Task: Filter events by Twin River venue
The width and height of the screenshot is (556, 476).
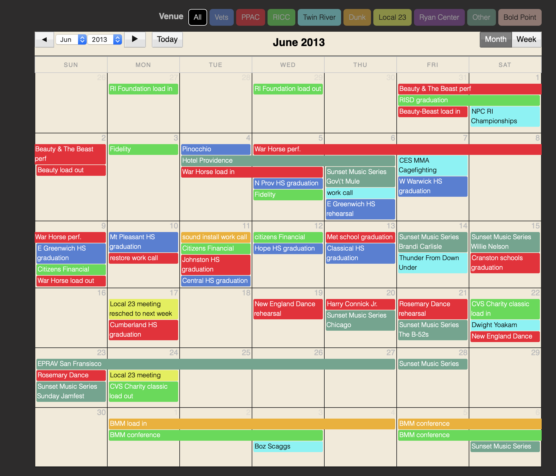Action: (x=319, y=17)
